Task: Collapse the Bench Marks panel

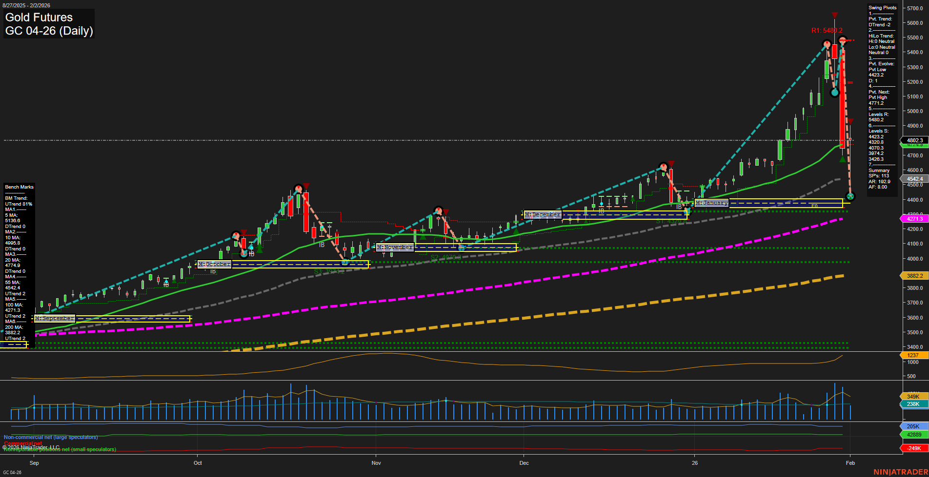Action: [x=19, y=187]
